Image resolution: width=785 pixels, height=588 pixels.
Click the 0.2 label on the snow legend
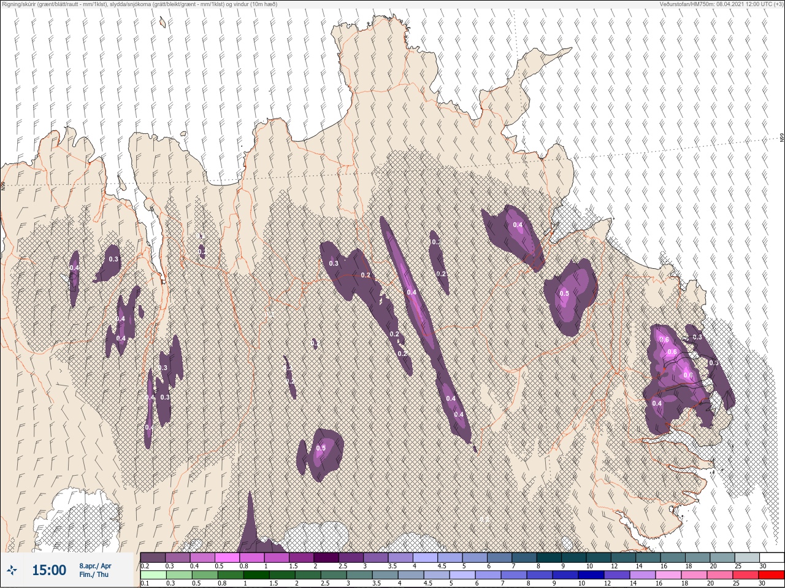coord(145,566)
